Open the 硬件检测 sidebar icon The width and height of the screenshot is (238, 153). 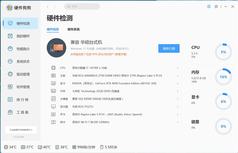10,23
